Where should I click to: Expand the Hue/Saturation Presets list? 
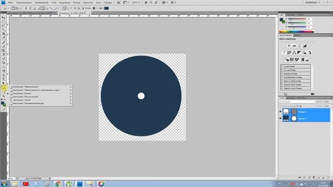tap(282, 77)
